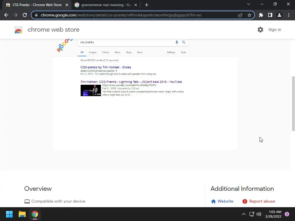
Task: Open File Explorer from taskbar
Action: coord(22,214)
